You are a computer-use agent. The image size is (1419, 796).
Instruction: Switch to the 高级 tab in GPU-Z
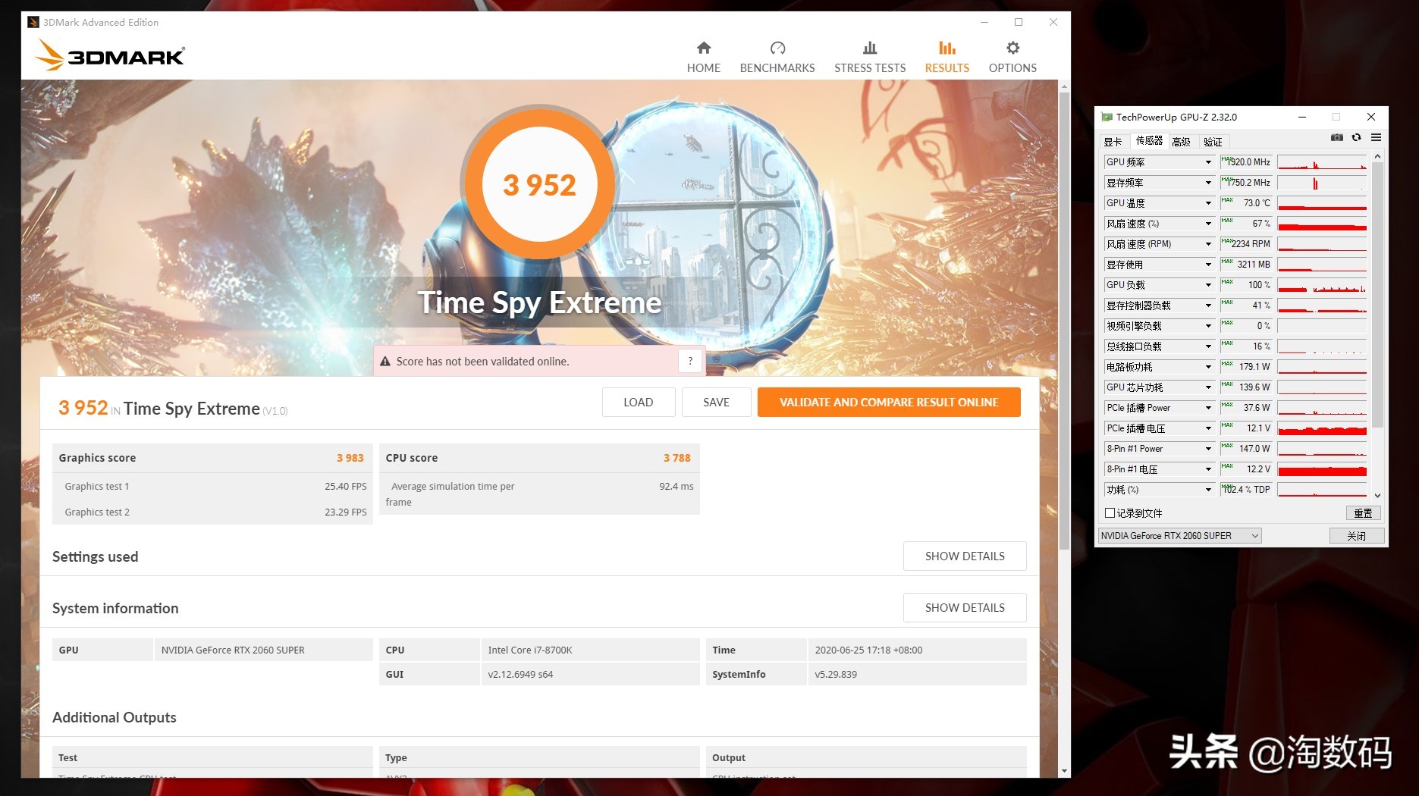(x=1181, y=142)
